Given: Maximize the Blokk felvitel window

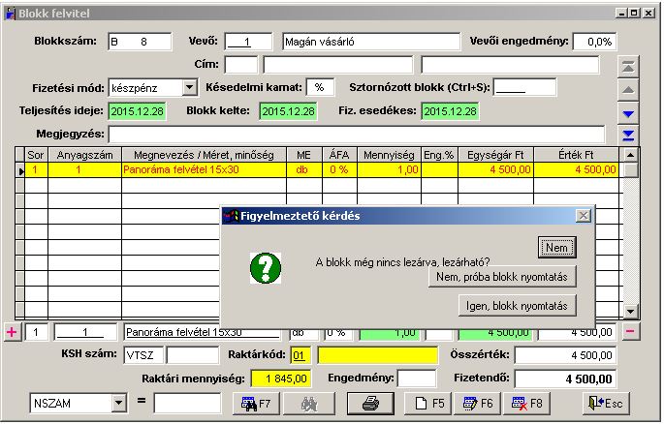Looking at the screenshot, I should pyautogui.click(x=634, y=14).
